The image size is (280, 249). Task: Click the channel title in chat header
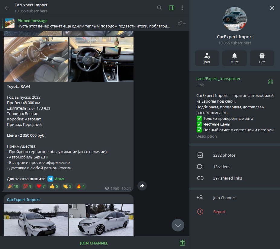[31, 5]
